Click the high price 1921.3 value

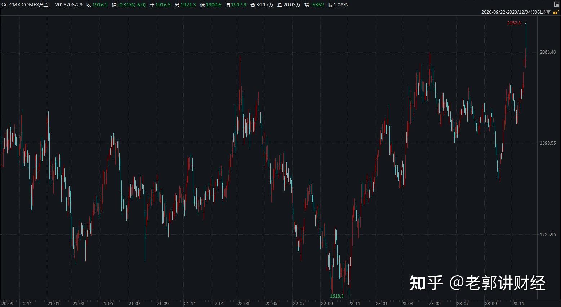click(x=188, y=5)
